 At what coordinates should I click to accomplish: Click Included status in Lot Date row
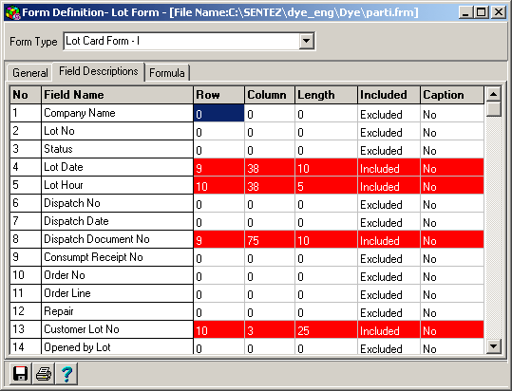(389, 167)
